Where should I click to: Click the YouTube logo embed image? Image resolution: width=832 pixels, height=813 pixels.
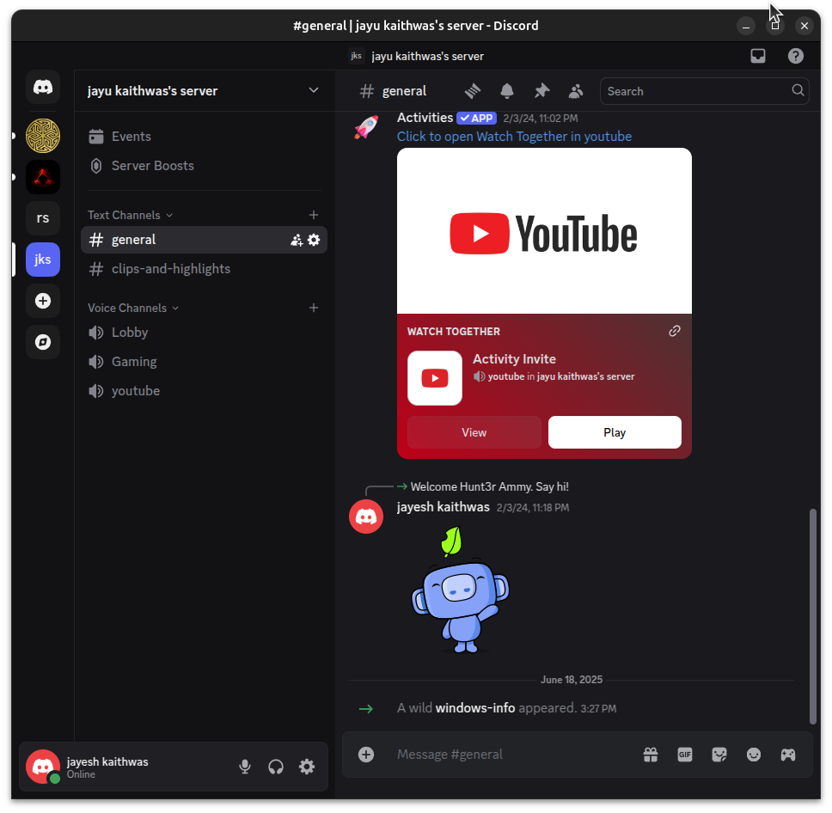point(544,231)
